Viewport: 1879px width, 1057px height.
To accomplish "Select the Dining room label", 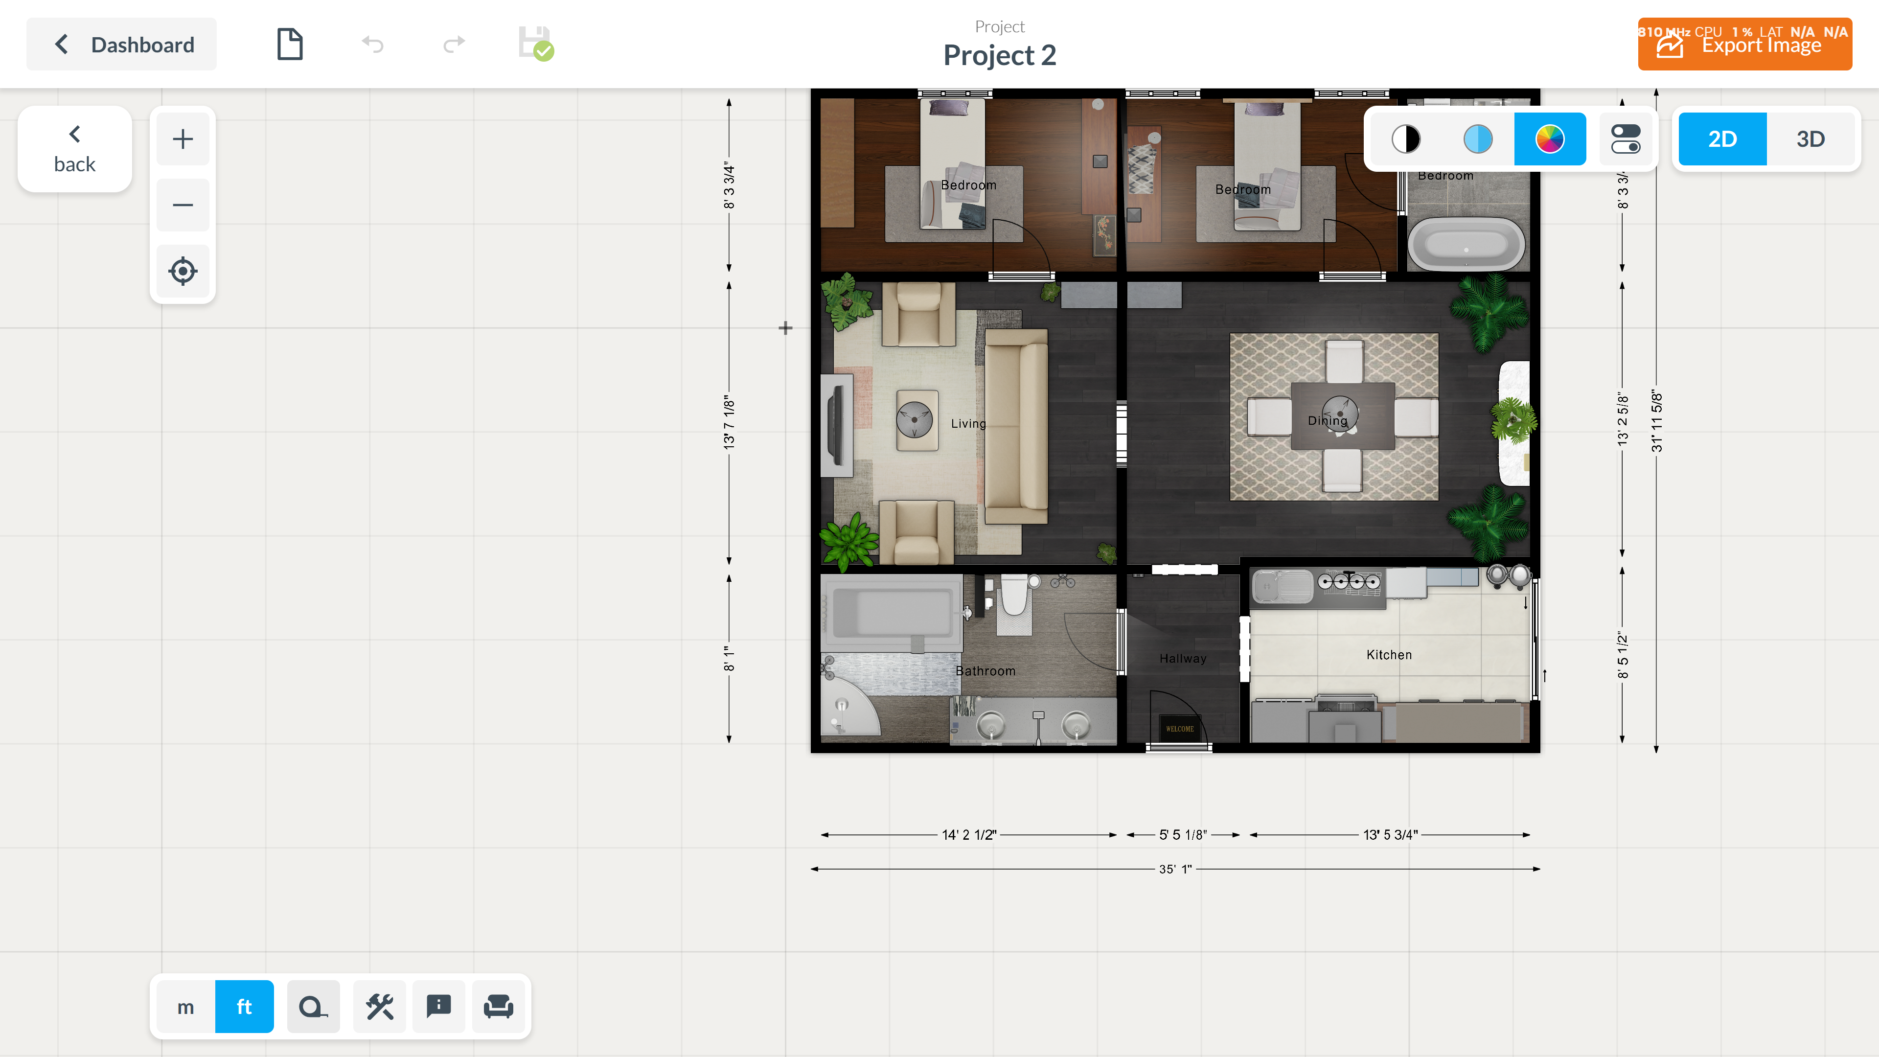I will [x=1328, y=421].
